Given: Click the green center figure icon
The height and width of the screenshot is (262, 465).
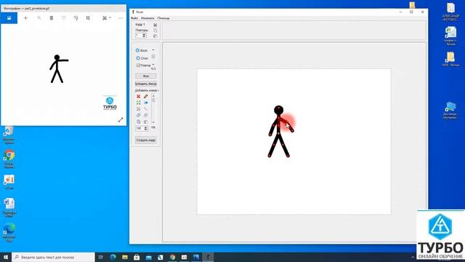Looking at the screenshot, I should tap(139, 103).
